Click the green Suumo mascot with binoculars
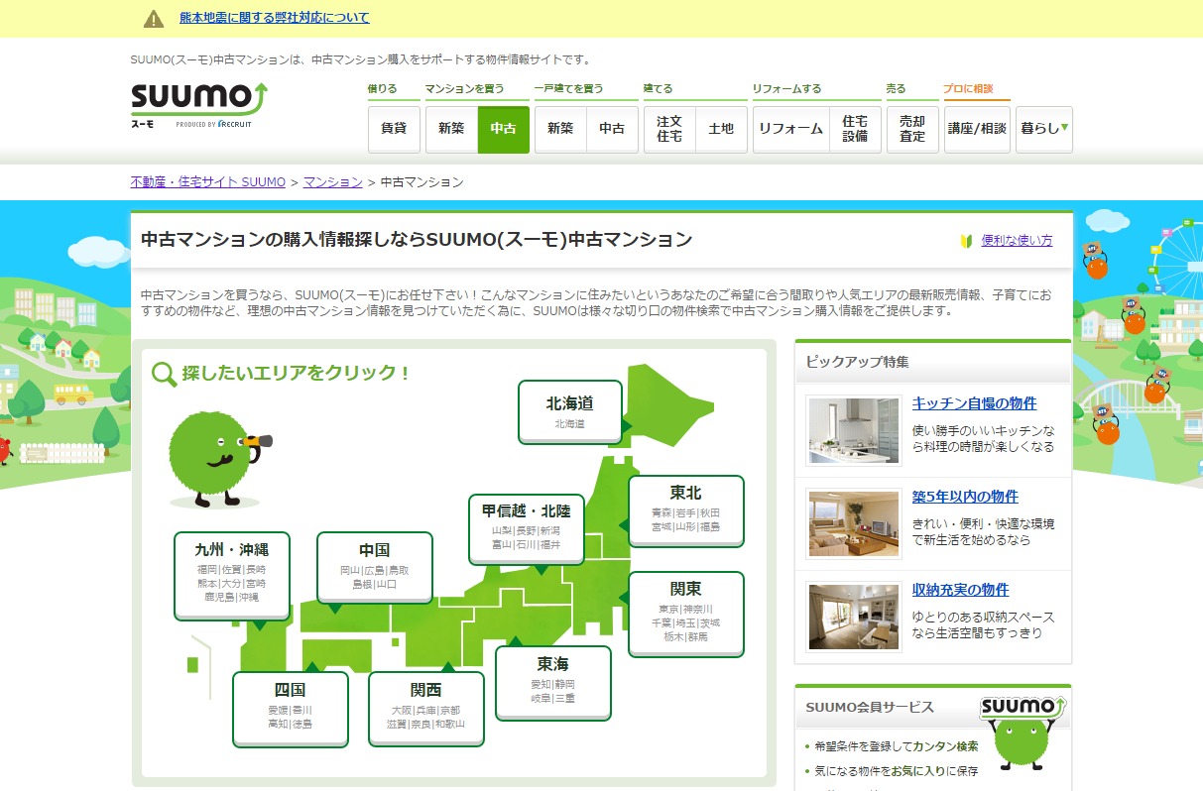This screenshot has height=791, width=1203. pos(219,458)
